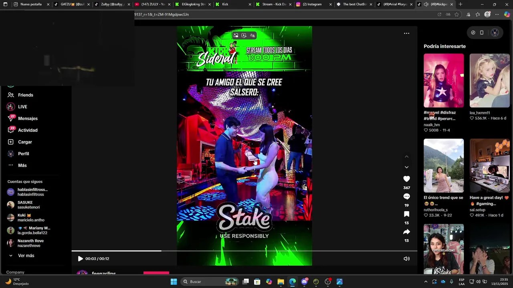Open the mobile app phone icon
The height and width of the screenshot is (288, 513).
(x=482, y=33)
